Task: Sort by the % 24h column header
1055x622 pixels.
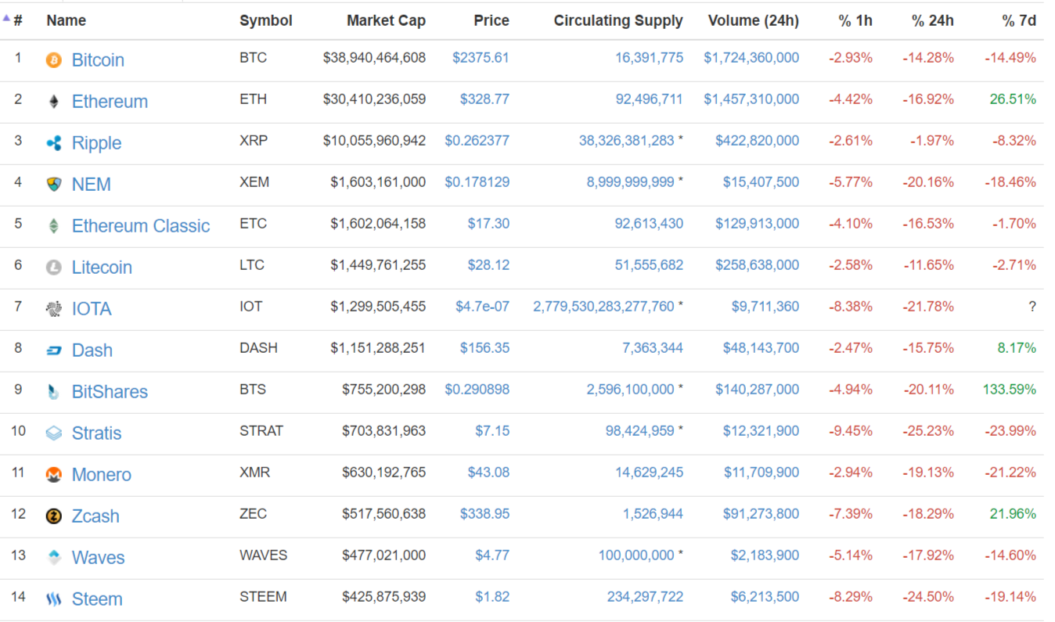Action: (932, 21)
